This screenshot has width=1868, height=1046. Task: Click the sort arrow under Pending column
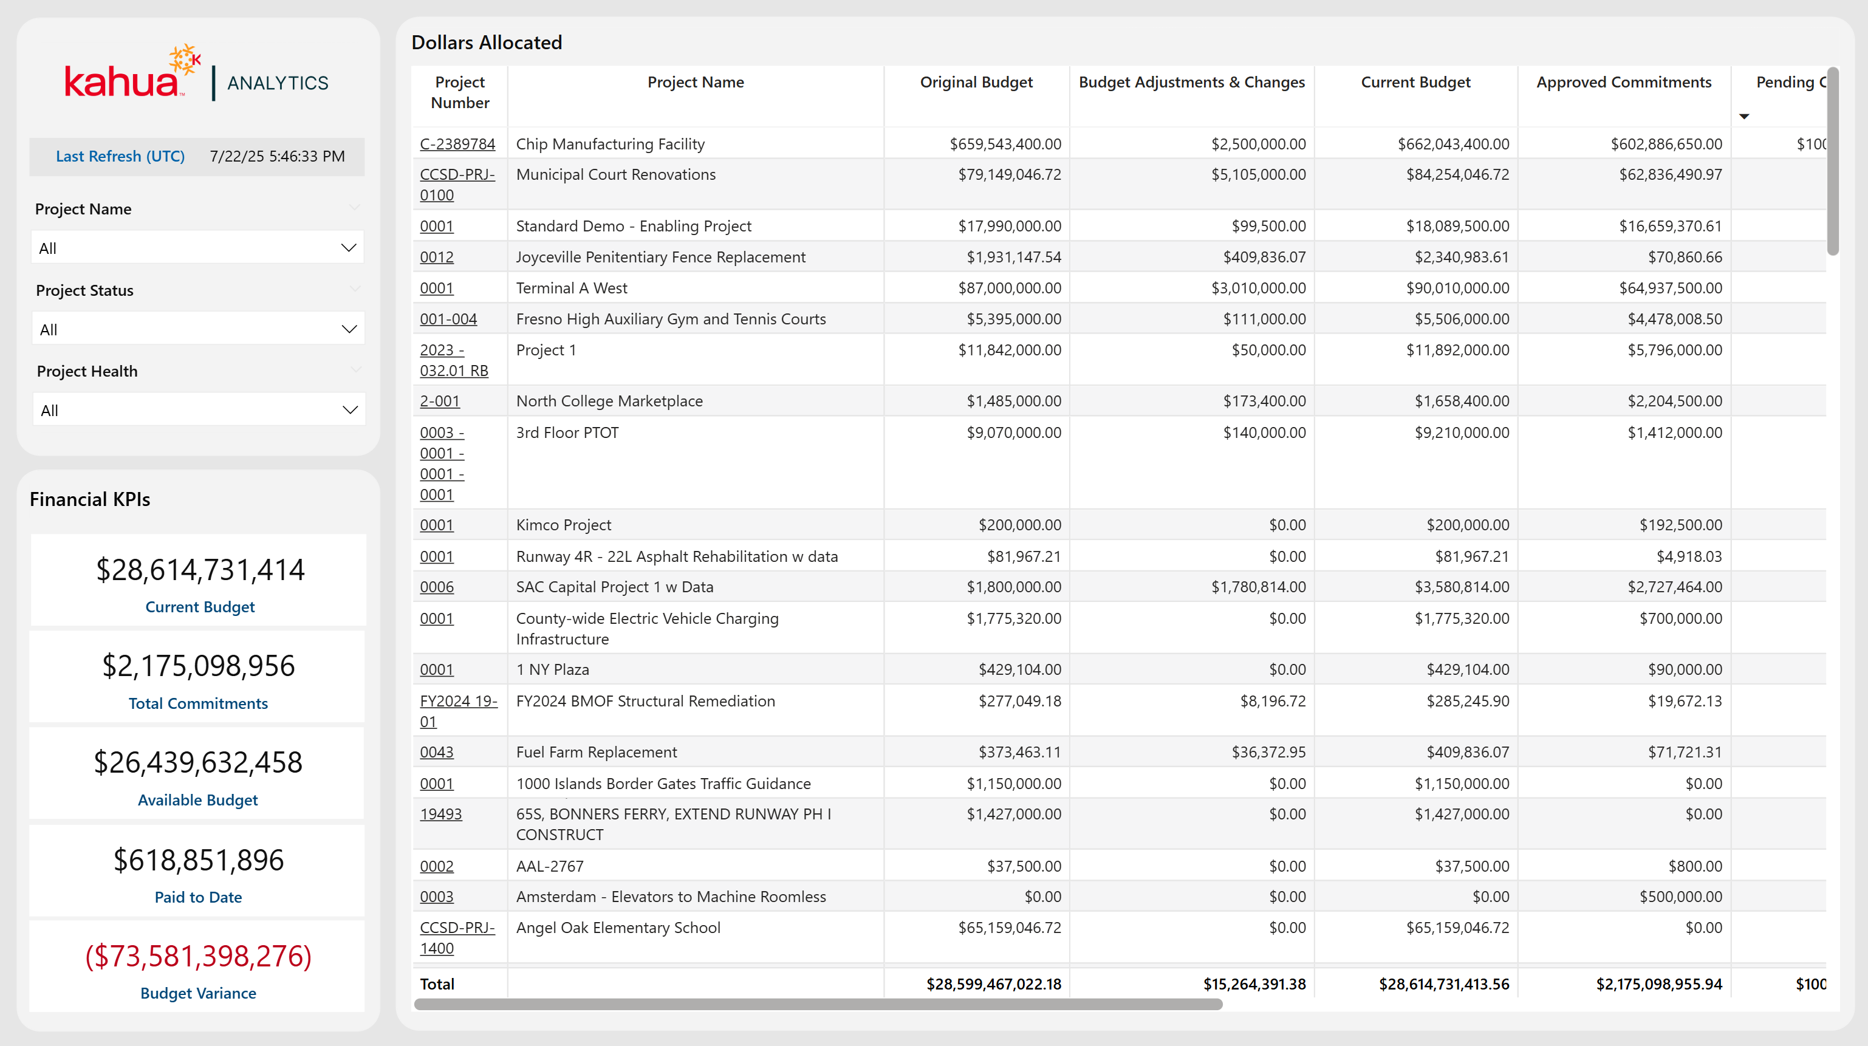click(1744, 117)
